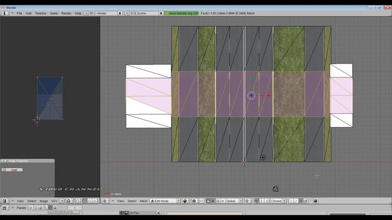Switch to Shading context in Panels
Screen dimensions: 392x220
pyautogui.click(x=40, y=208)
